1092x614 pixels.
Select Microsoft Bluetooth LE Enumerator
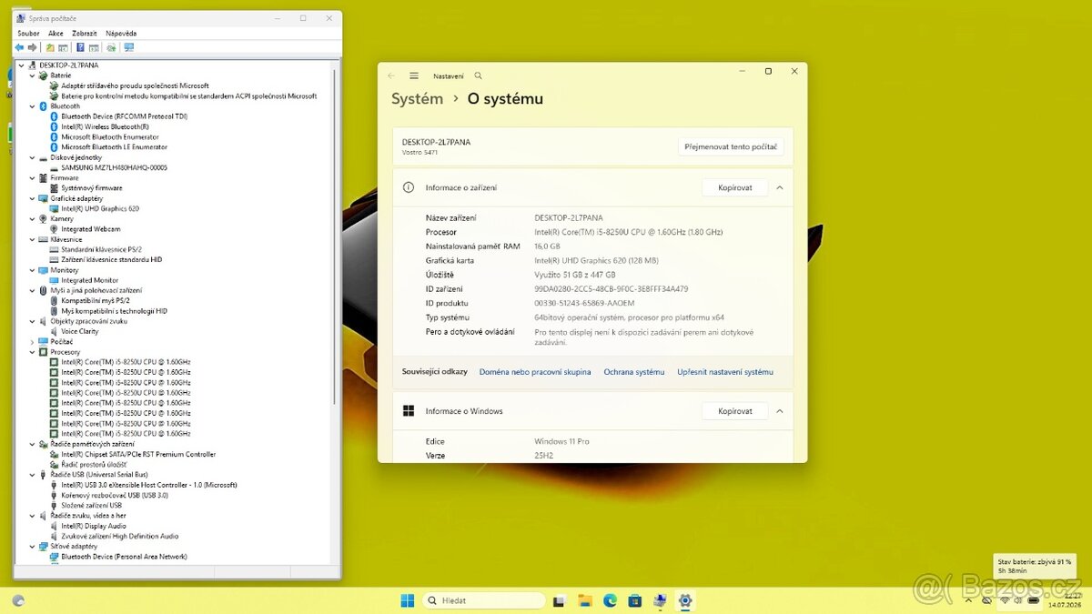tap(114, 146)
